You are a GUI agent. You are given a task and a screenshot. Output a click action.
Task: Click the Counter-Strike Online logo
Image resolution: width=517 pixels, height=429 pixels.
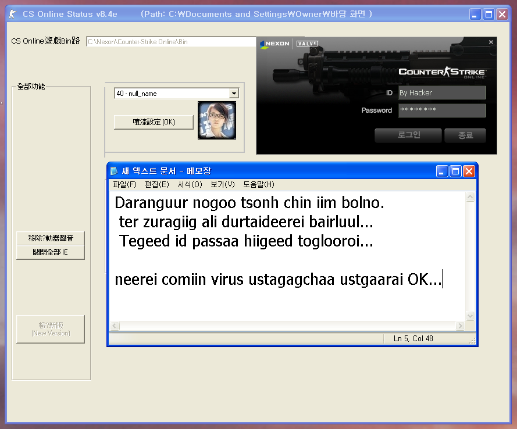442,72
